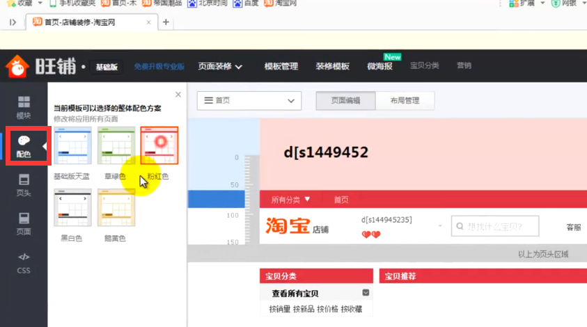The image size is (587, 327).
Task: Click the 免费升级专业版 upgrade link
Action: 159,67
